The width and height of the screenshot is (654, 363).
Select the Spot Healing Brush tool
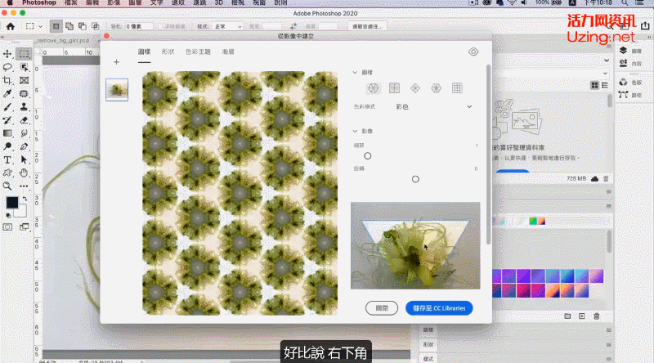point(24,93)
